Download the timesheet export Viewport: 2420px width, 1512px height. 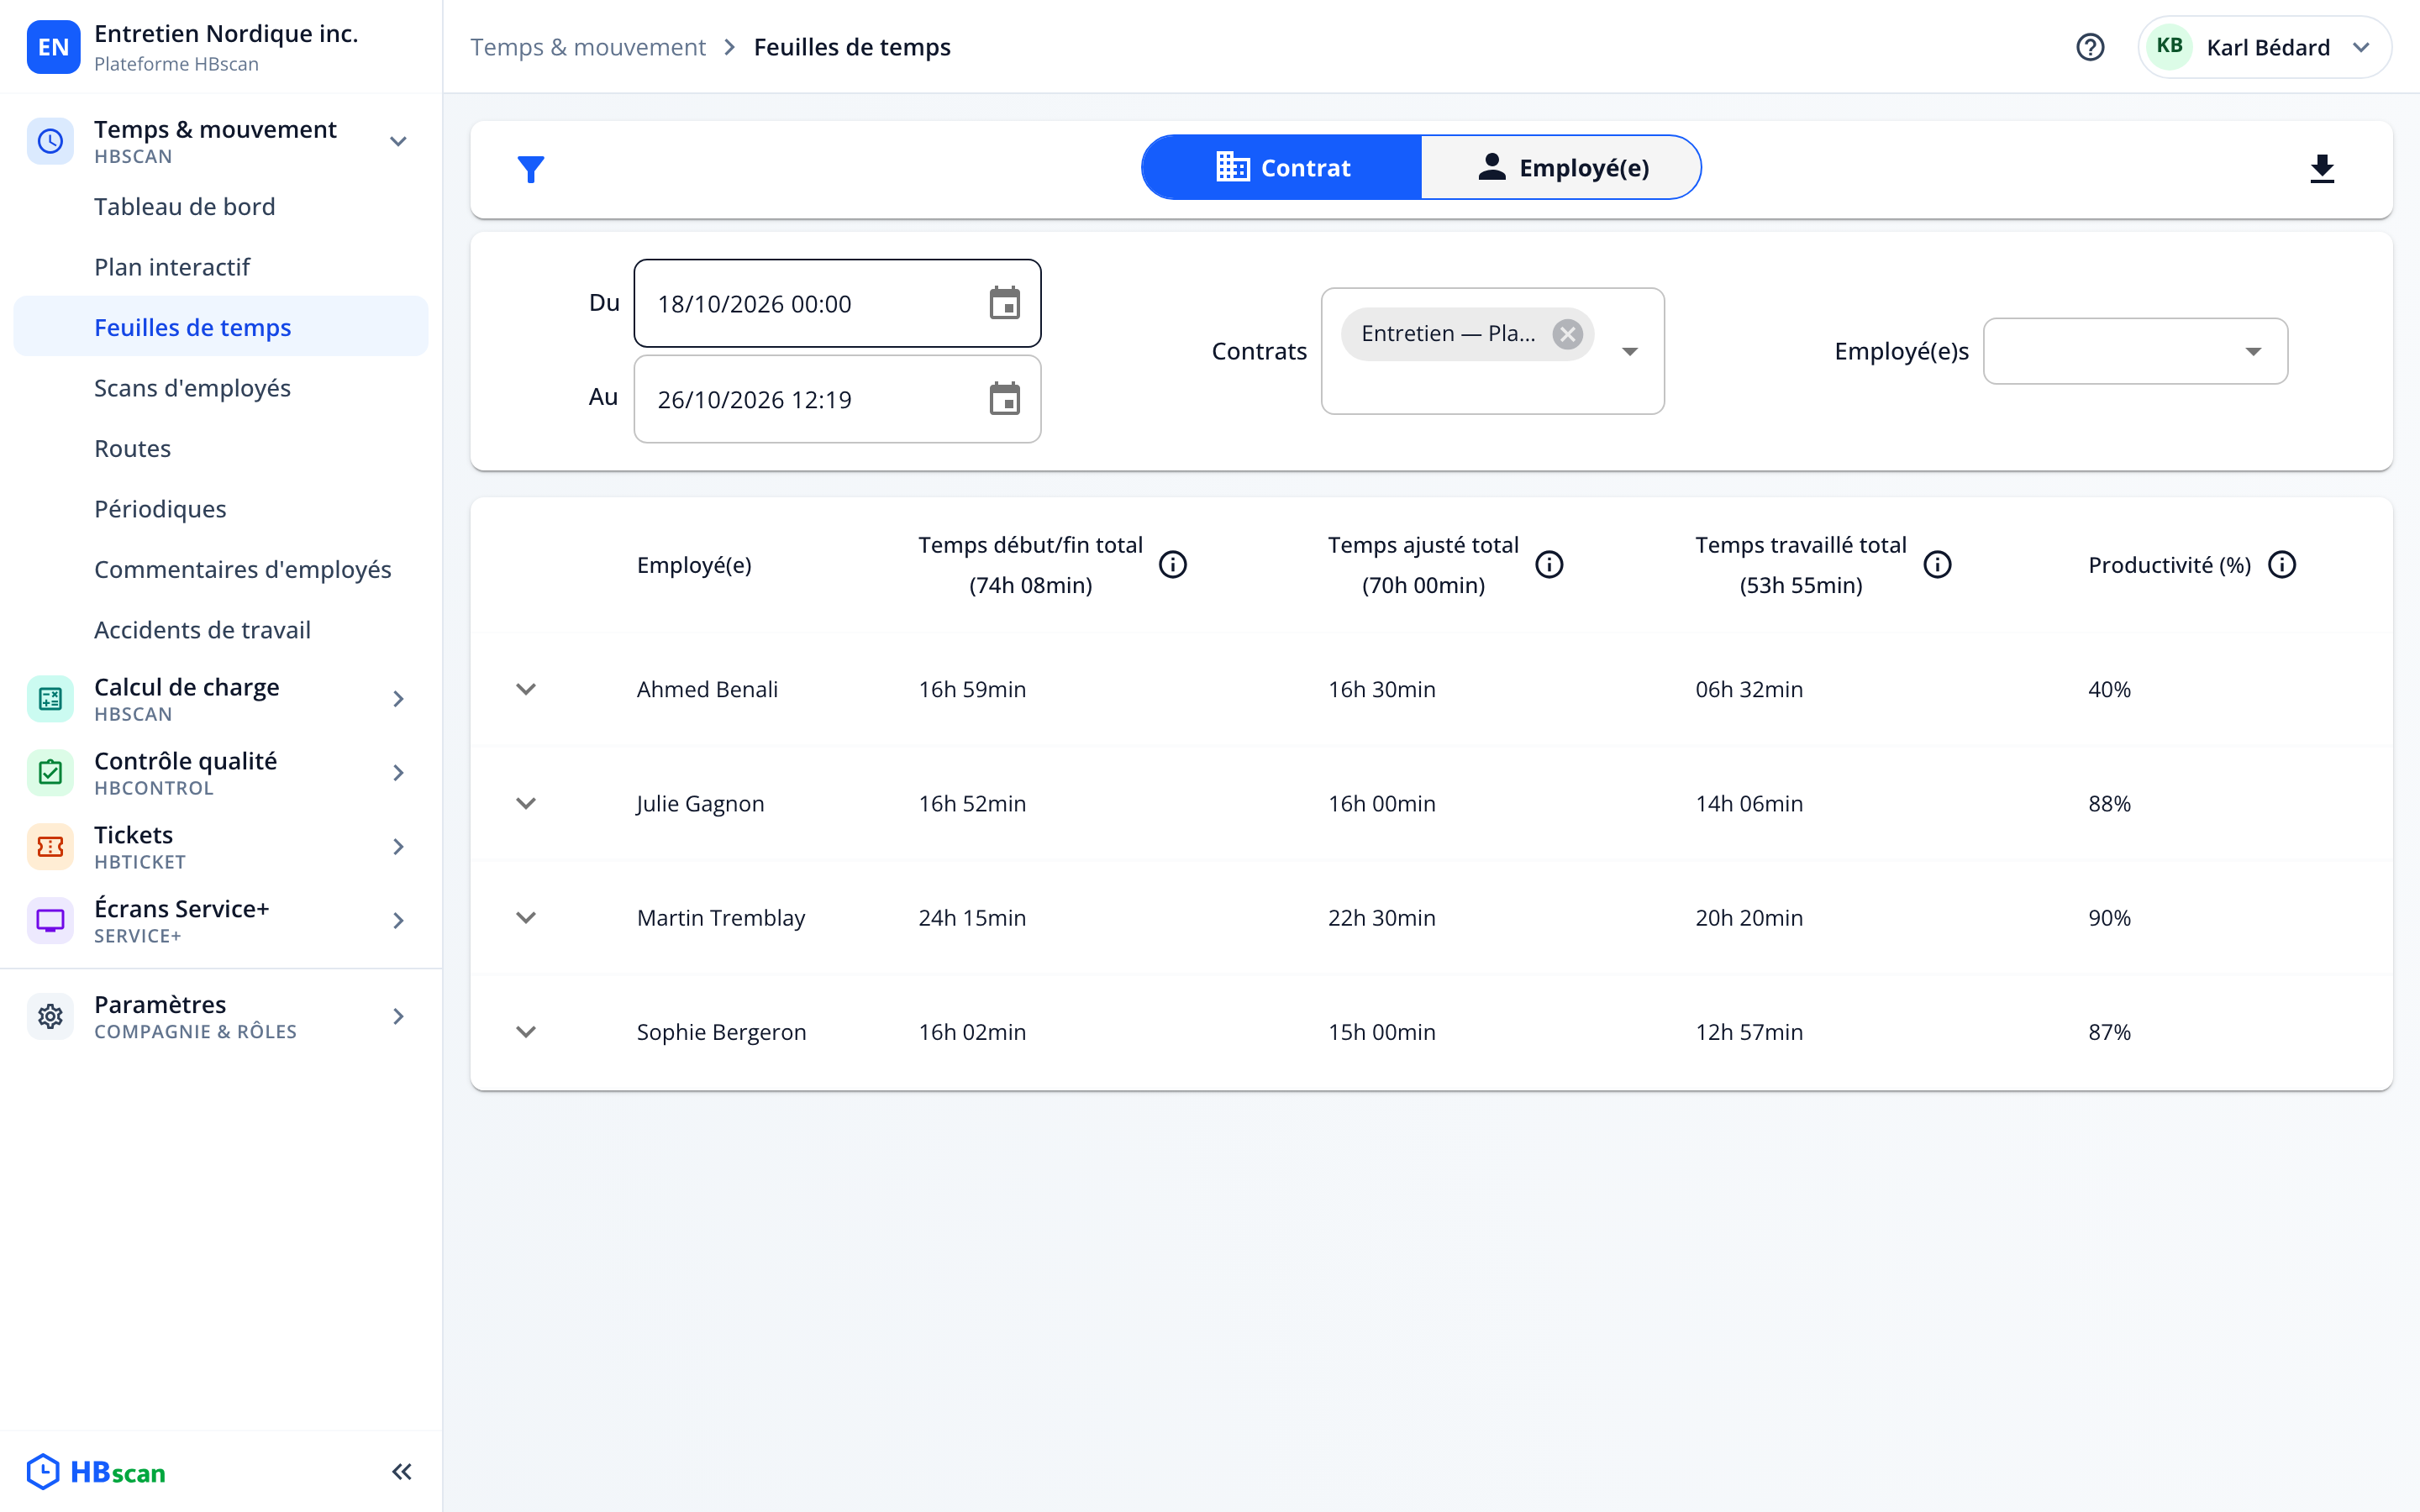(x=2322, y=169)
